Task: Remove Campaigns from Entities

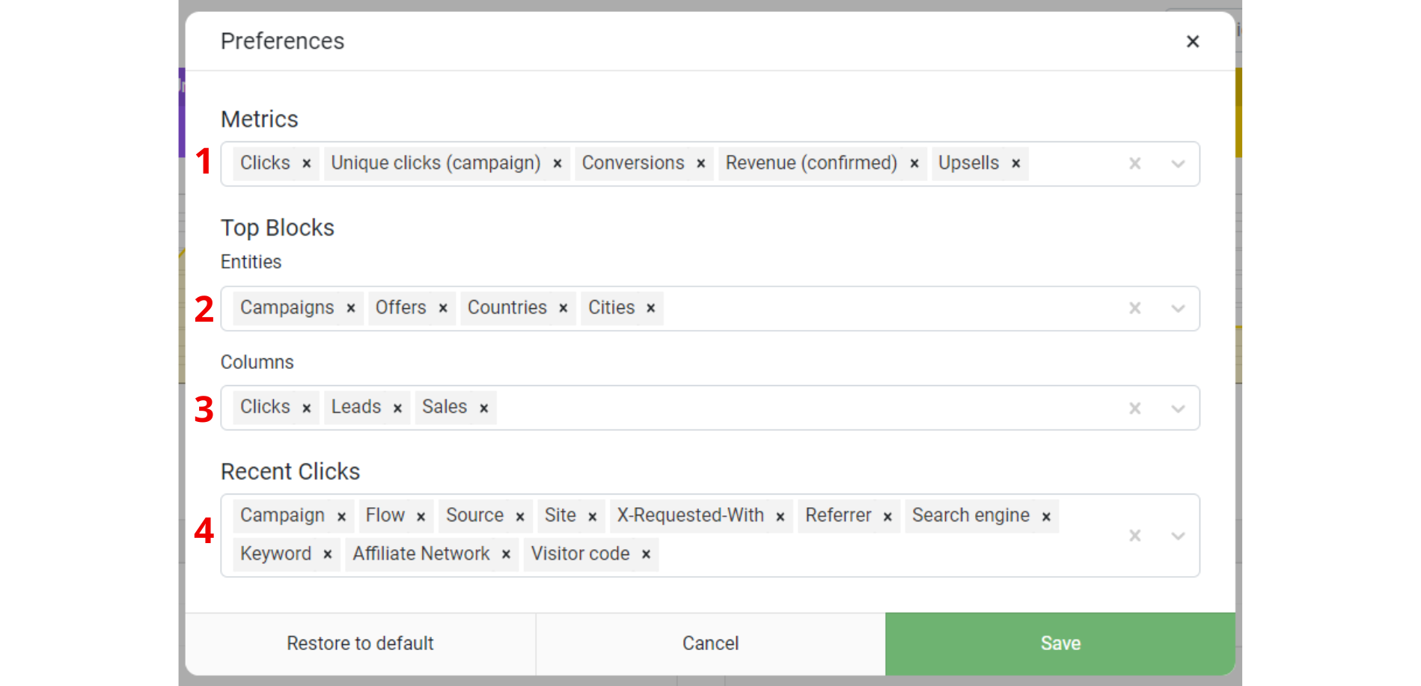Action: click(x=350, y=308)
